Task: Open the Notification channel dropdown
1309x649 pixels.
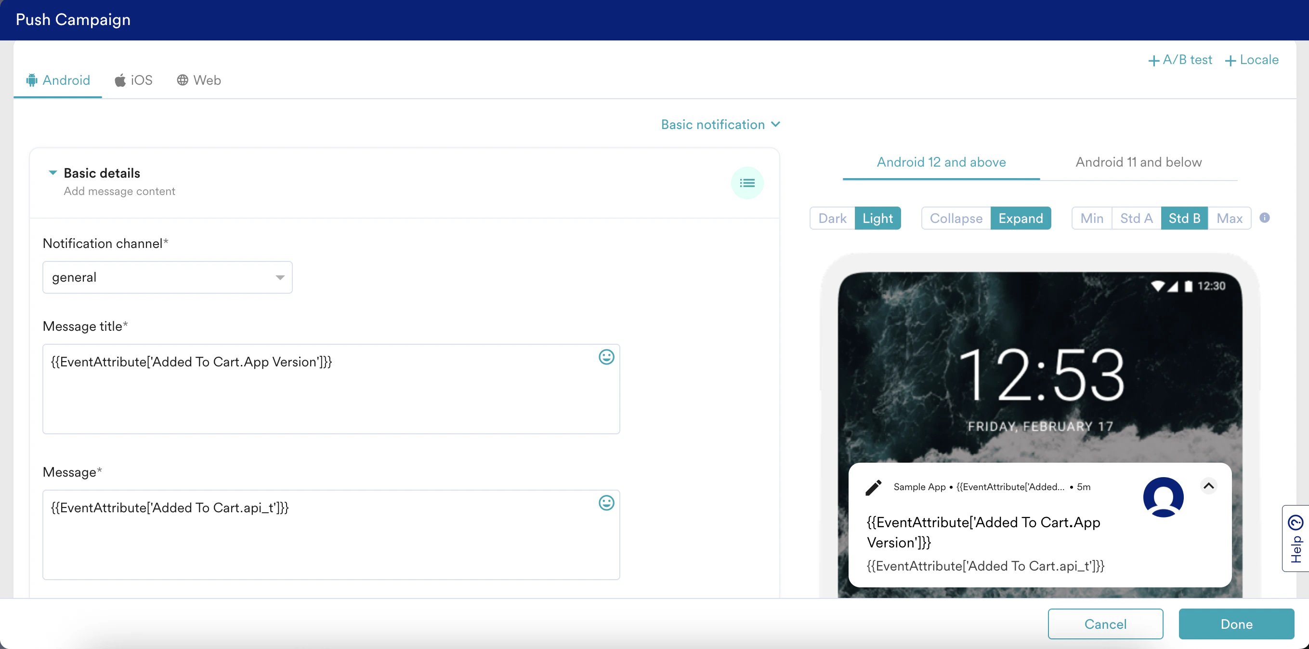Action: click(167, 277)
